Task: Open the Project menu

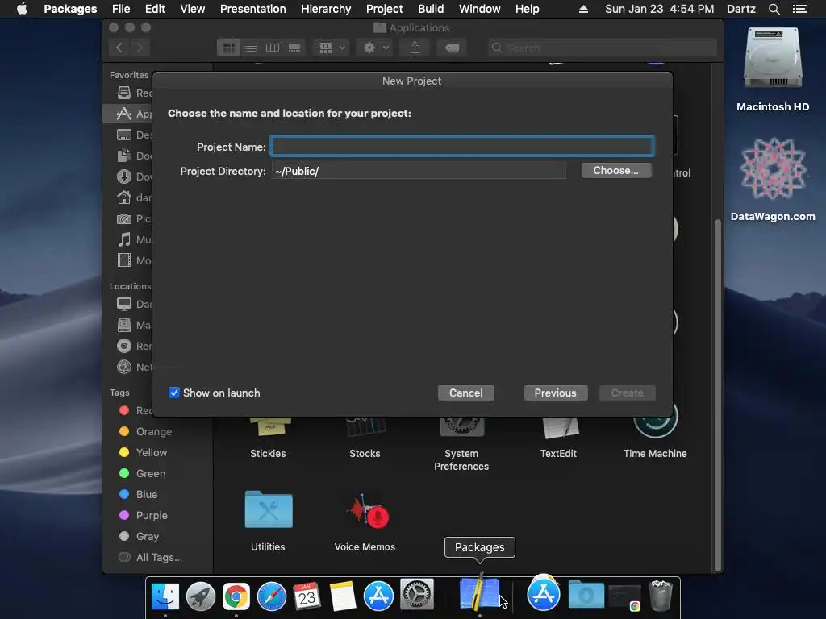Action: pos(384,9)
